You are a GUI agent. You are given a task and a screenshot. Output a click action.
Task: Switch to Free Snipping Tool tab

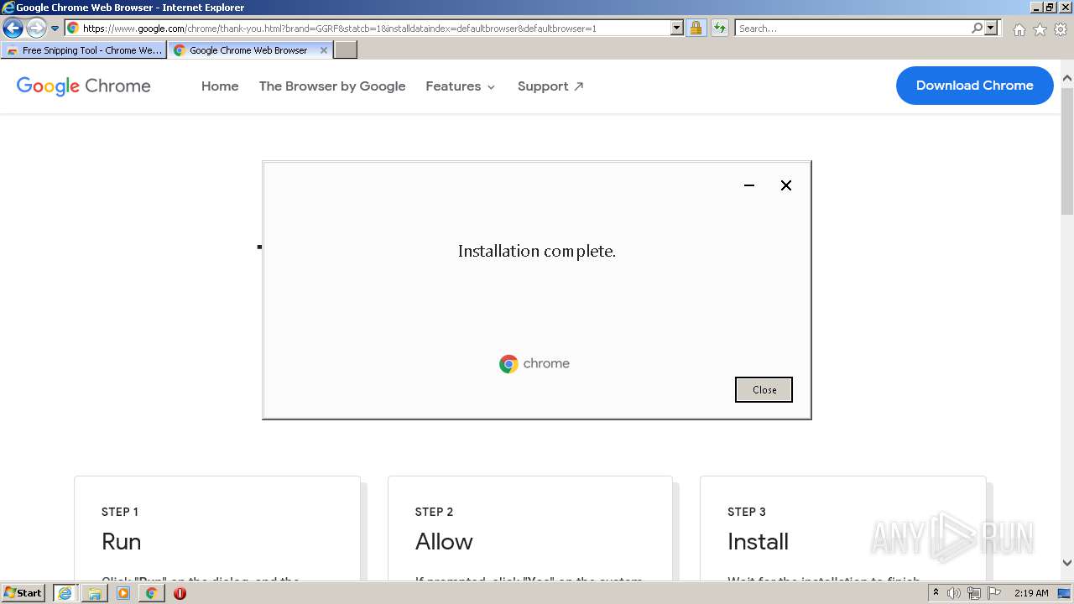(84, 50)
